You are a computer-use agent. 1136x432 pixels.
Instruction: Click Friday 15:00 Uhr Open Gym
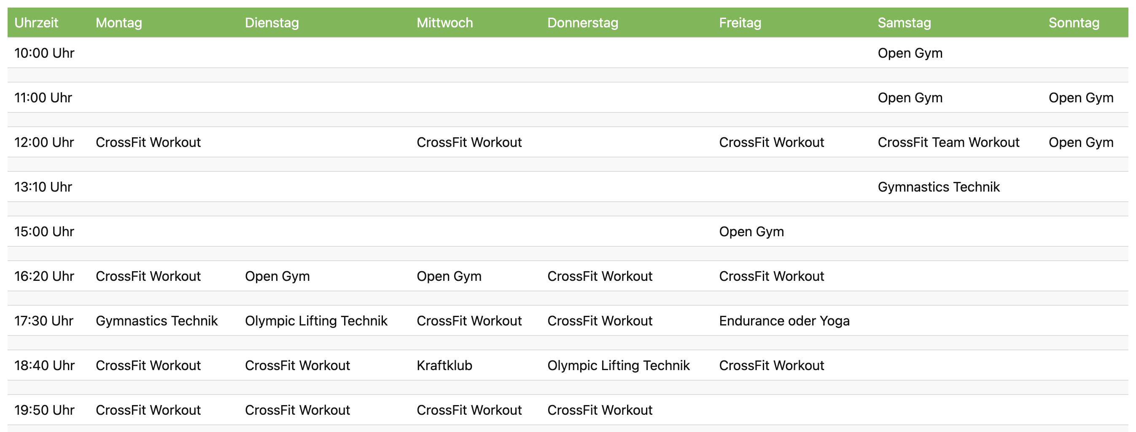coord(751,232)
